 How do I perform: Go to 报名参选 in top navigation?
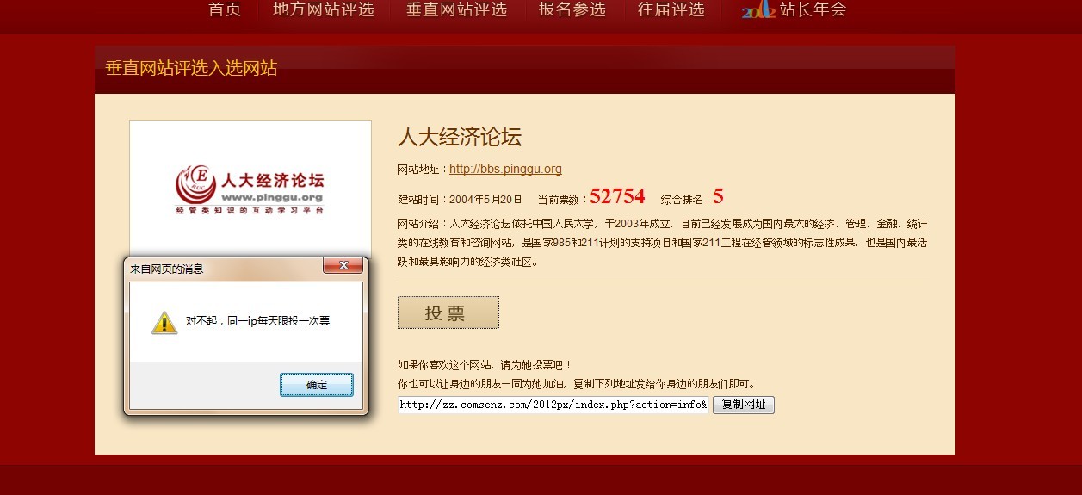pos(572,9)
